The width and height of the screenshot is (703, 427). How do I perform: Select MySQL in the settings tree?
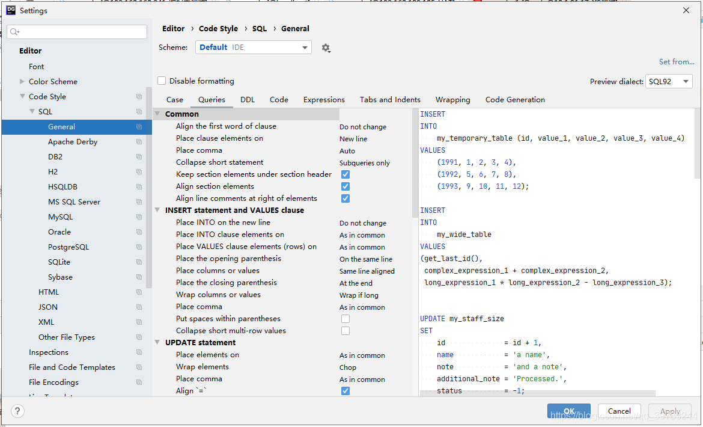click(61, 217)
